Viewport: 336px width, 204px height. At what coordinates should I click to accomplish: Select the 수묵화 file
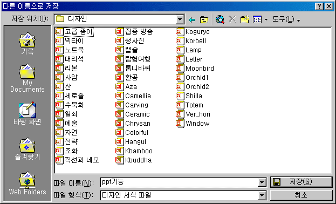(70, 105)
